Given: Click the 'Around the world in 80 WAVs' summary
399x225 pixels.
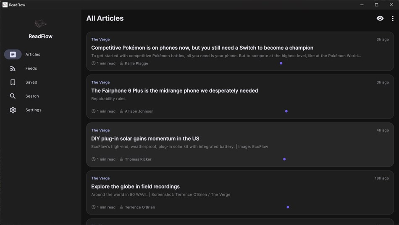Looking at the screenshot, I should tap(160, 194).
